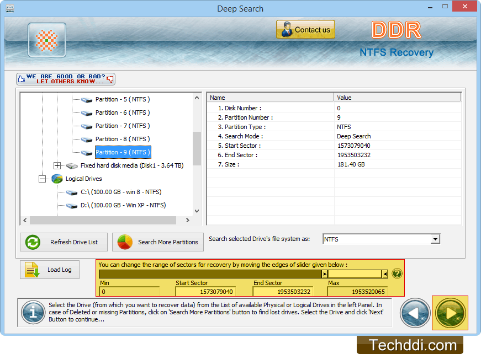Click the drive icon beside Partition - 9

point(87,153)
